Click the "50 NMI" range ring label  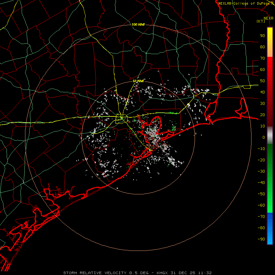(138, 81)
